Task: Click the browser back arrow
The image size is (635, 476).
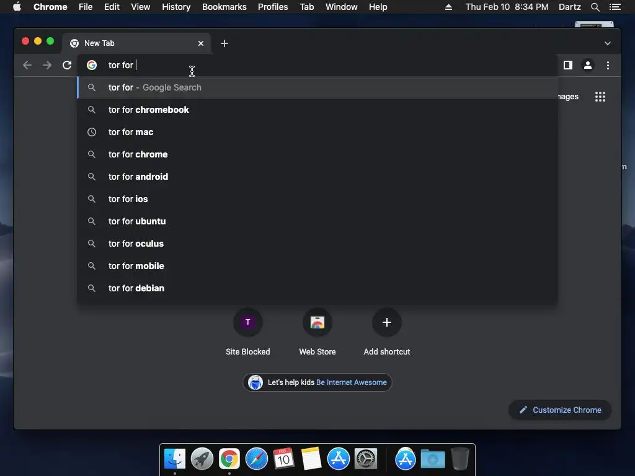Action: (27, 65)
